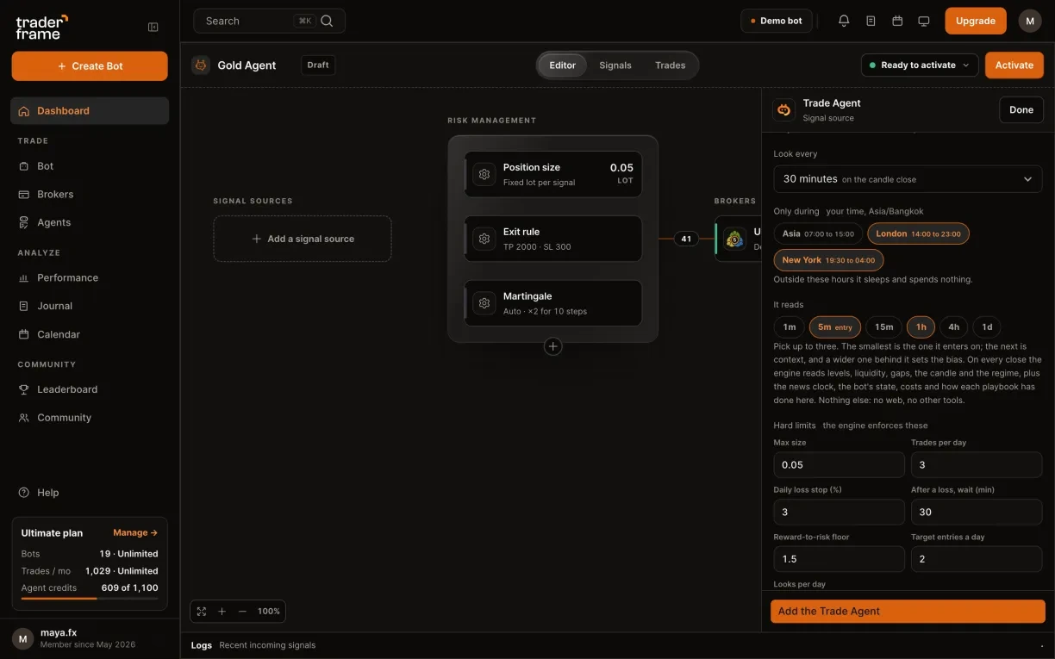Click the Create Bot button
The image size is (1055, 659).
pos(90,66)
